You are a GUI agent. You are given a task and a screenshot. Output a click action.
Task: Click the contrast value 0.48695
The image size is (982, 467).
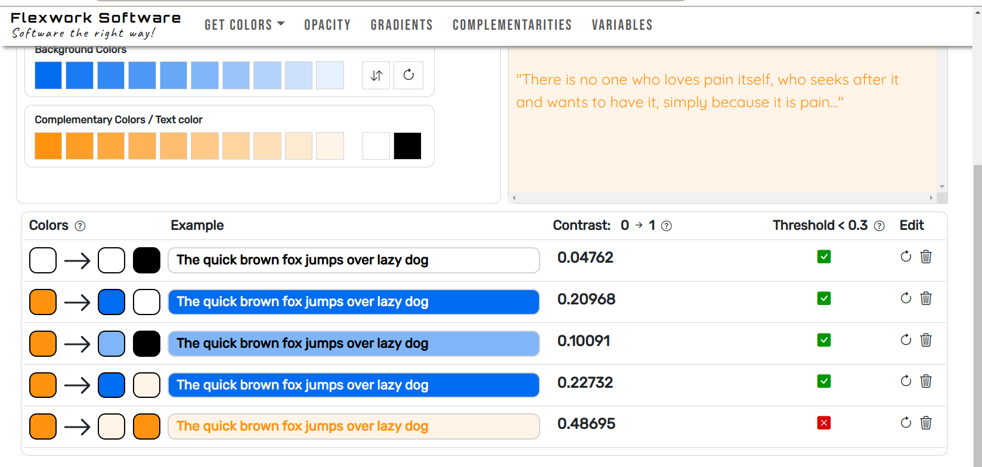coord(586,424)
